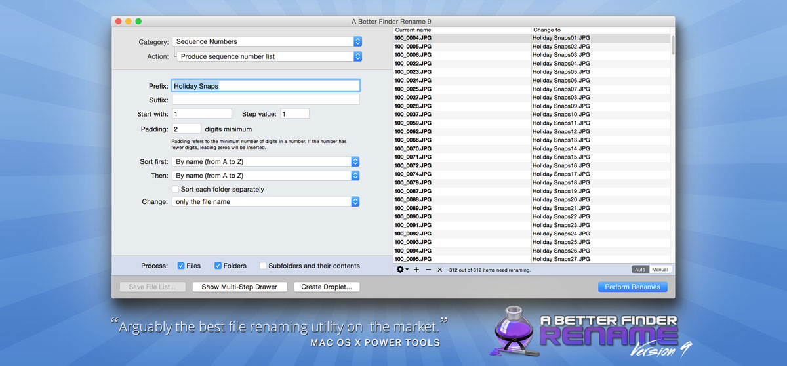Select file row 100_0059.JPG
Image resolution: width=787 pixels, height=366 pixels.
pyautogui.click(x=532, y=123)
